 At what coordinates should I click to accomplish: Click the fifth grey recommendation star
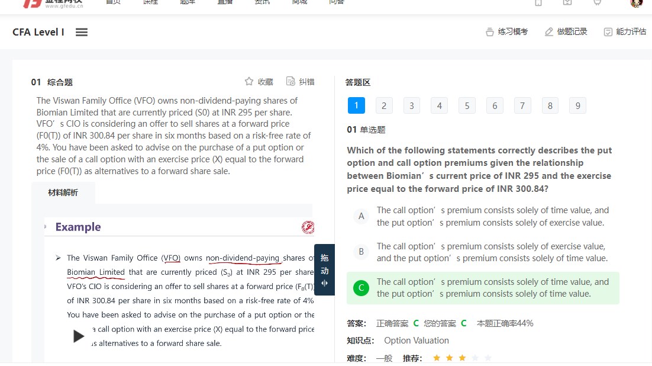pyautogui.click(x=488, y=358)
